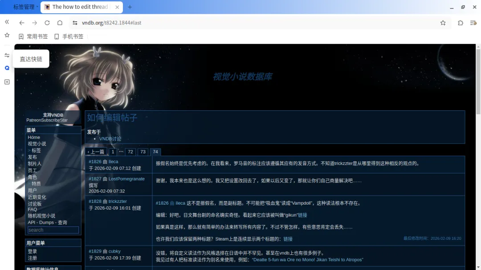The height and width of the screenshot is (270, 481).
Task: Open post number #1827 link
Action: (95, 179)
